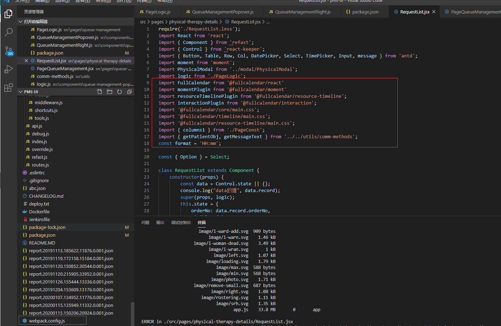Open debug.js in file tree
The image size is (501, 326).
click(76, 134)
